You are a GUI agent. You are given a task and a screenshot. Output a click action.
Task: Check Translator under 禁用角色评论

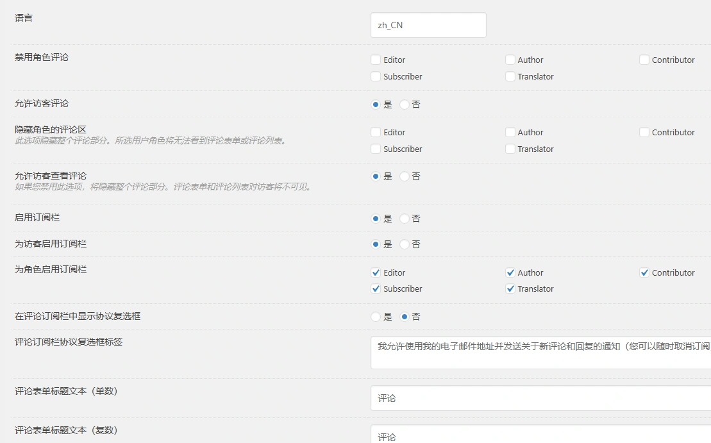pos(510,76)
